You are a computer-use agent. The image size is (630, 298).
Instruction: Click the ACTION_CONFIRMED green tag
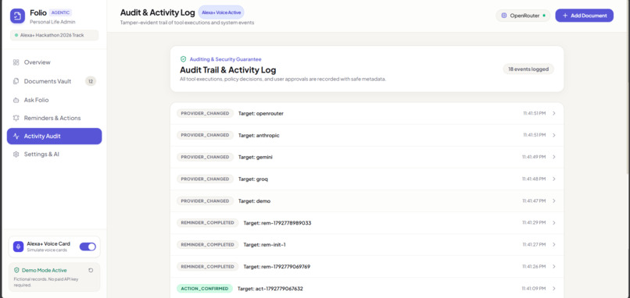pyautogui.click(x=205, y=289)
